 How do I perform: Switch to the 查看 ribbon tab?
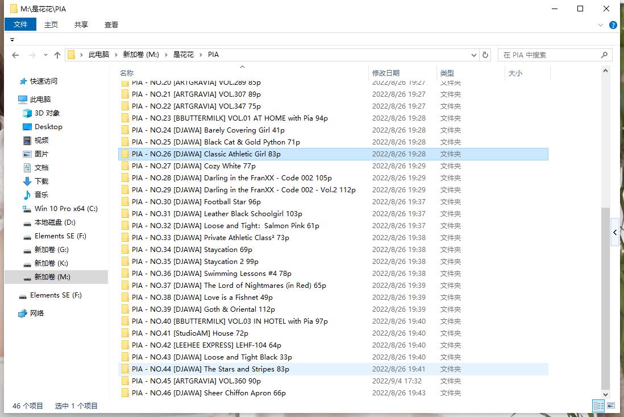pyautogui.click(x=111, y=24)
